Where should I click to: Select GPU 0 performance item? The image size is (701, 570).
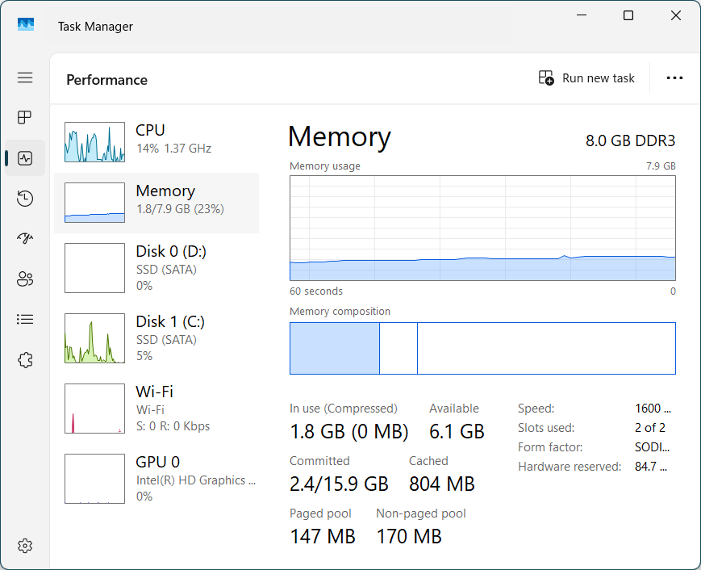point(156,479)
